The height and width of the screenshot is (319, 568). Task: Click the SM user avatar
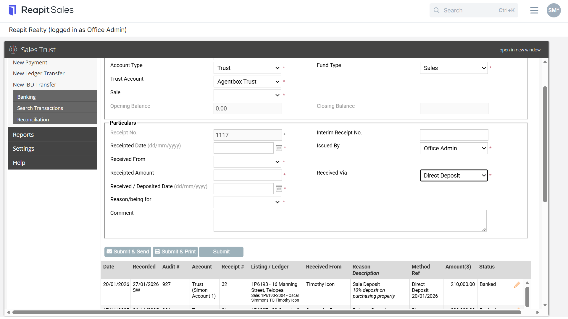(554, 10)
